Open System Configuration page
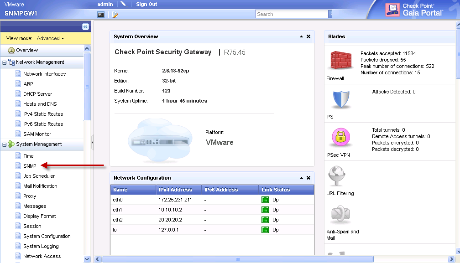 point(47,236)
